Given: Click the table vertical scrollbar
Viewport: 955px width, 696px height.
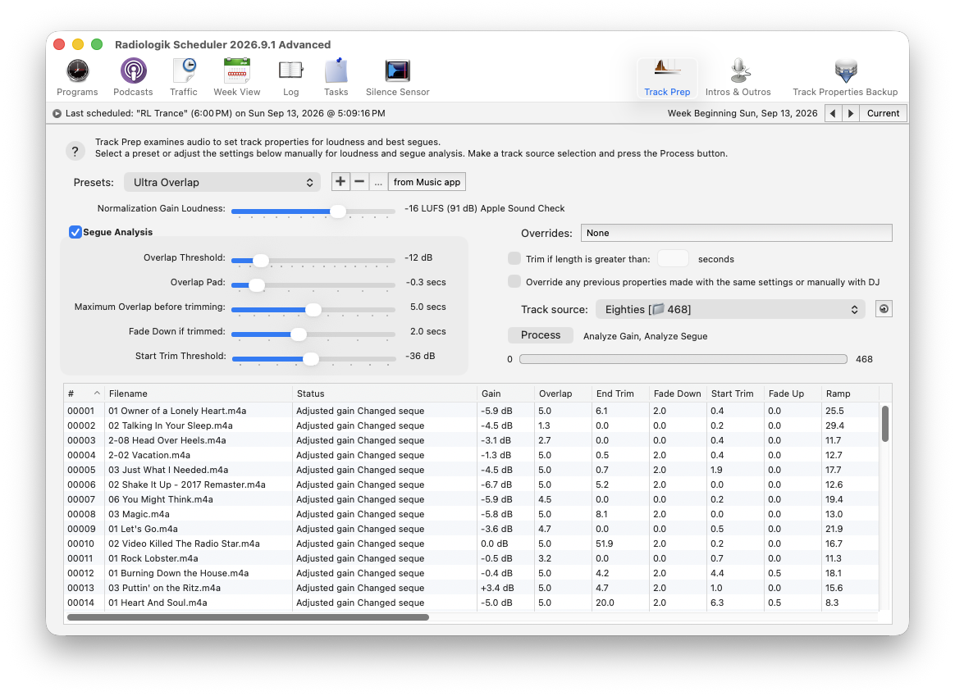Looking at the screenshot, I should [x=885, y=424].
